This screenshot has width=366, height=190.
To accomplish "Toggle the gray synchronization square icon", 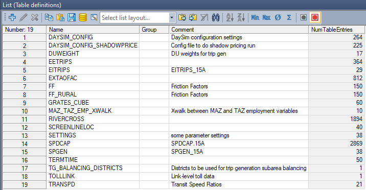I will click(x=304, y=17).
